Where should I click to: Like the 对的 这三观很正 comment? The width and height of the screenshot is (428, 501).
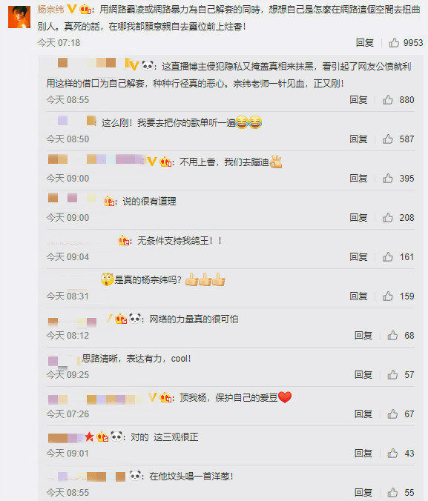point(392,454)
